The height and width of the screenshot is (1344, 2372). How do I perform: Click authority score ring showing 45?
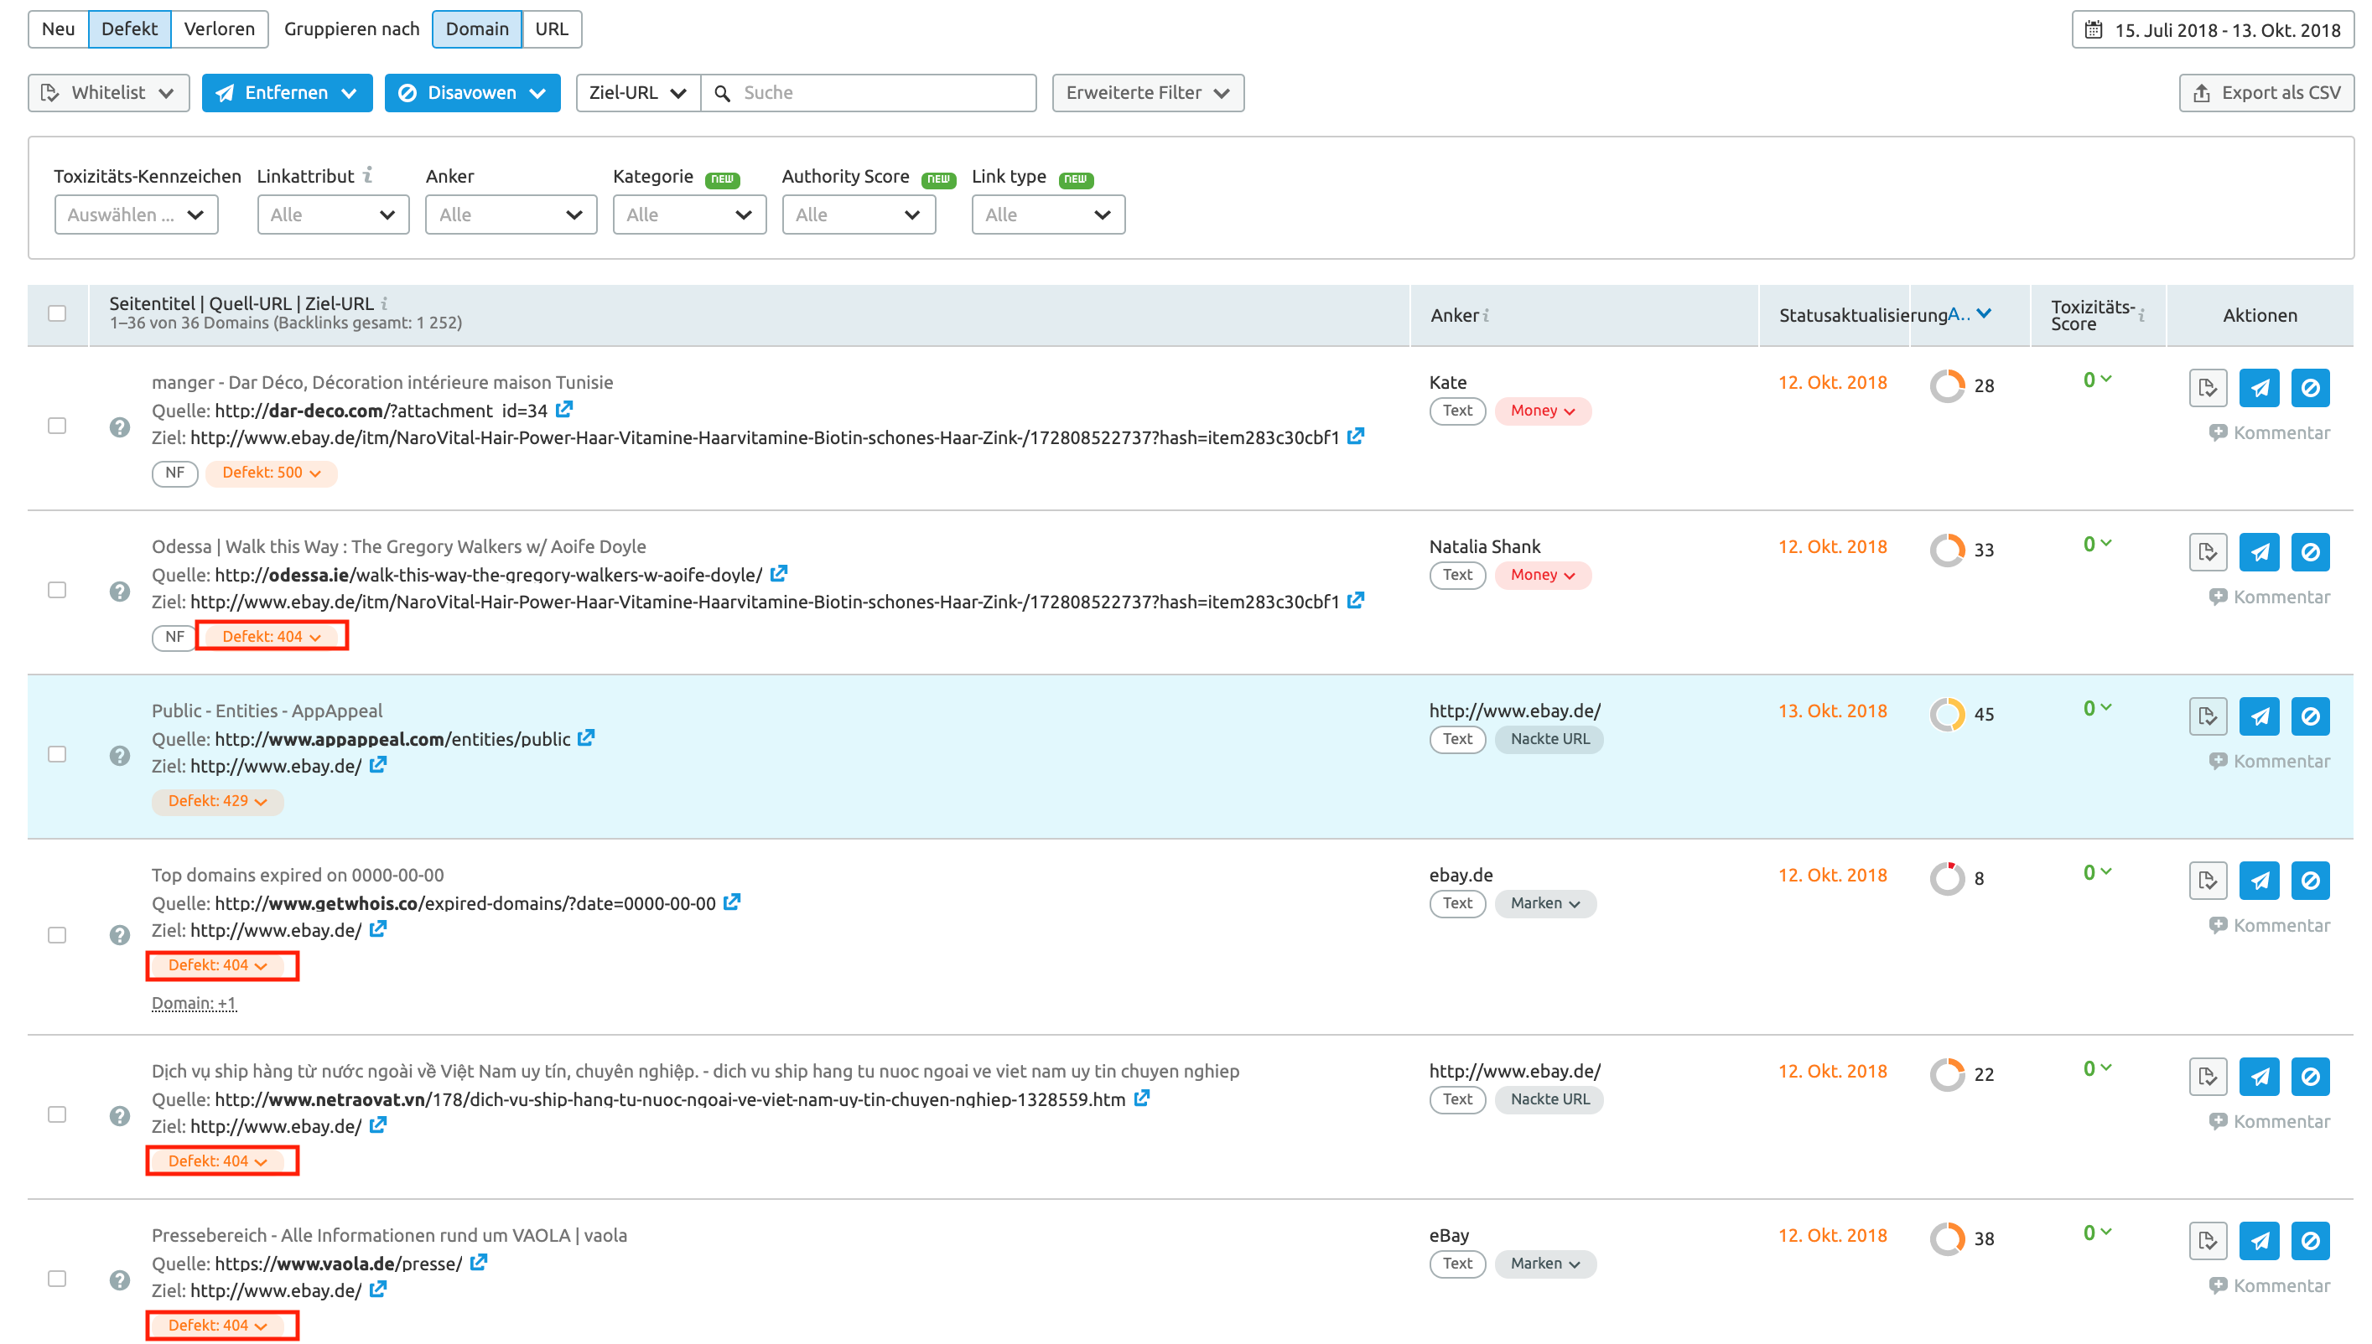(x=1947, y=715)
